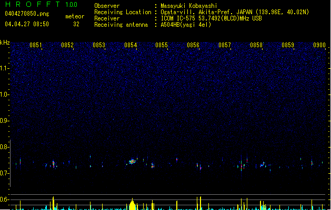Click the ICOM IC-575 receiver text
Viewport: 331px width, 210px height.
[x=211, y=18]
